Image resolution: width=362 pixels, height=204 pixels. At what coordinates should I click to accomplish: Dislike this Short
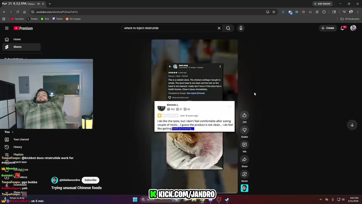[244, 130]
